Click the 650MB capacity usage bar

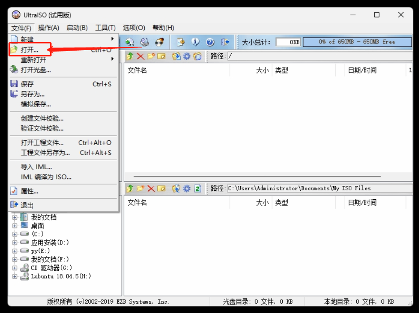pyautogui.click(x=357, y=42)
